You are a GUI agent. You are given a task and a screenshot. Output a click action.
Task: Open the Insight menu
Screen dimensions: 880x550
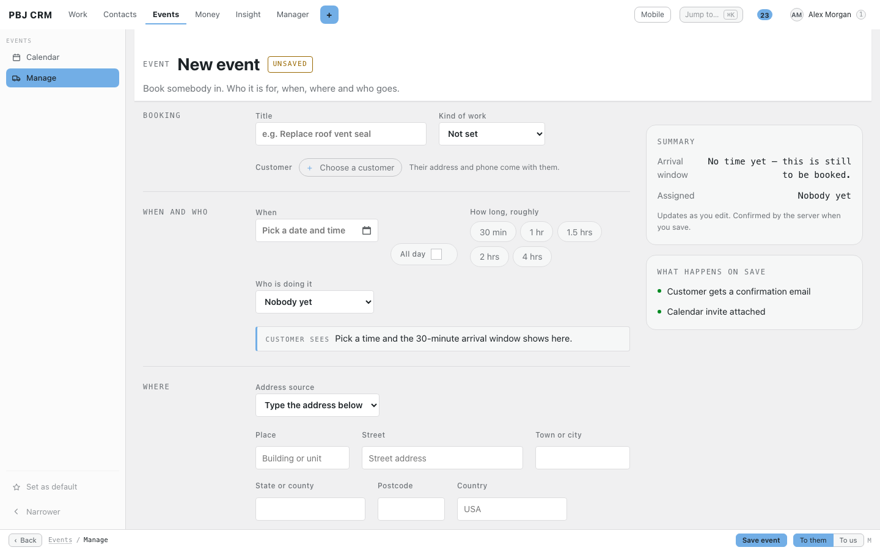248,15
